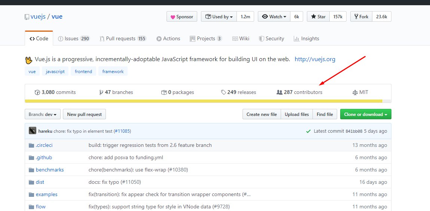Click the 6k watchers count
Viewport: 430px width, 211px height.
(296, 17)
